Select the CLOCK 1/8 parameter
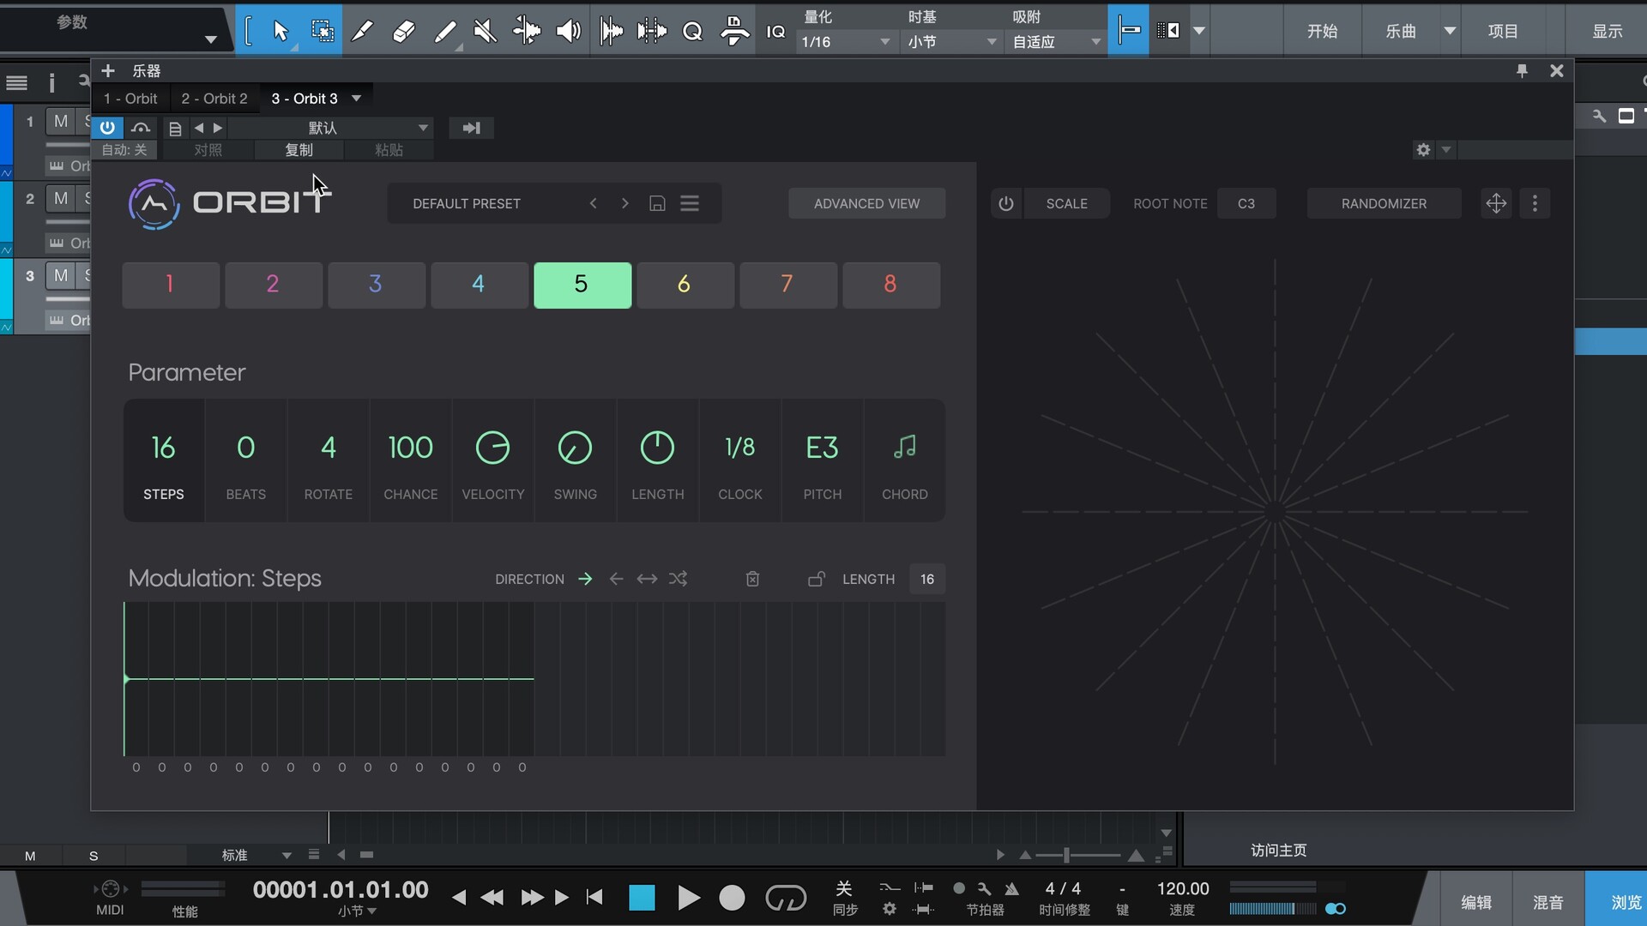Screen dimensions: 1647x926 click(740, 461)
